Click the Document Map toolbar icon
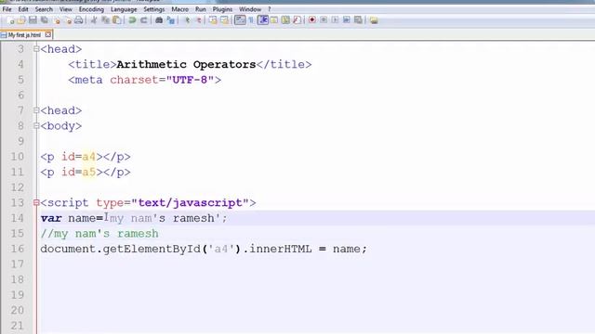Viewport: 595px width, 334px height. point(285,20)
